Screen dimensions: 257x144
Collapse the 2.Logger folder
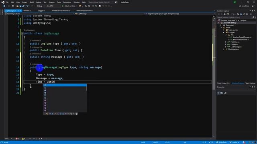click(x=223, y=32)
